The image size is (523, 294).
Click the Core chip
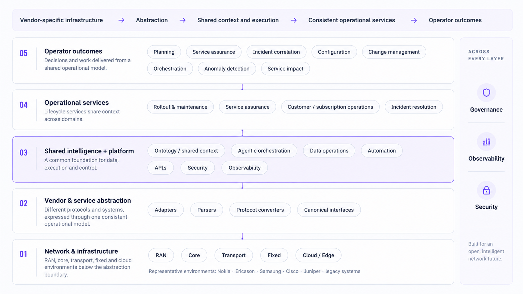[x=194, y=255]
